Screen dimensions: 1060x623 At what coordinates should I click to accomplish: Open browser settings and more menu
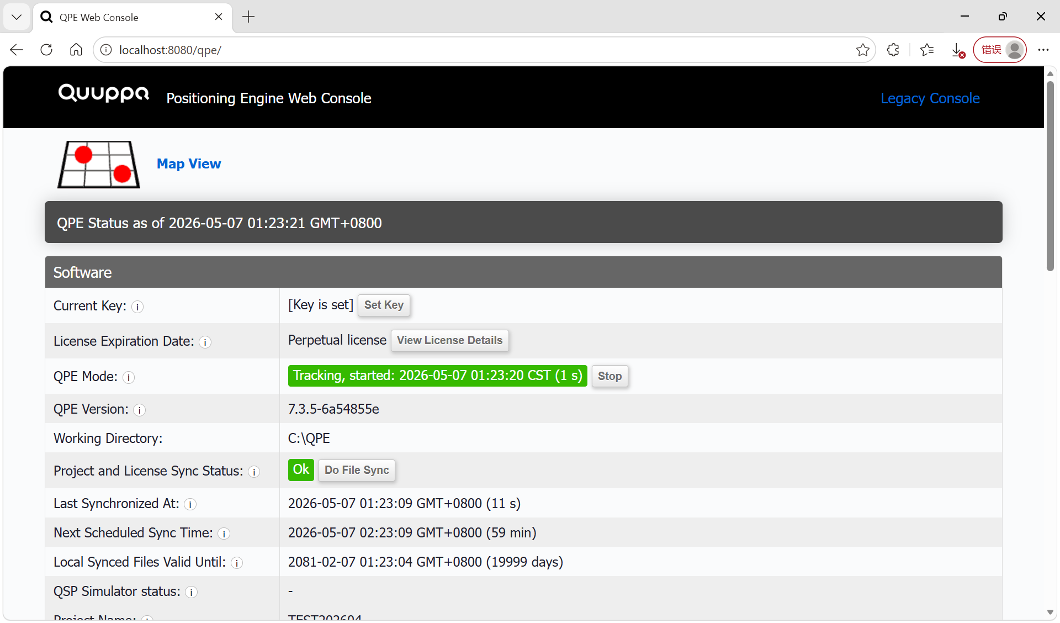point(1043,50)
